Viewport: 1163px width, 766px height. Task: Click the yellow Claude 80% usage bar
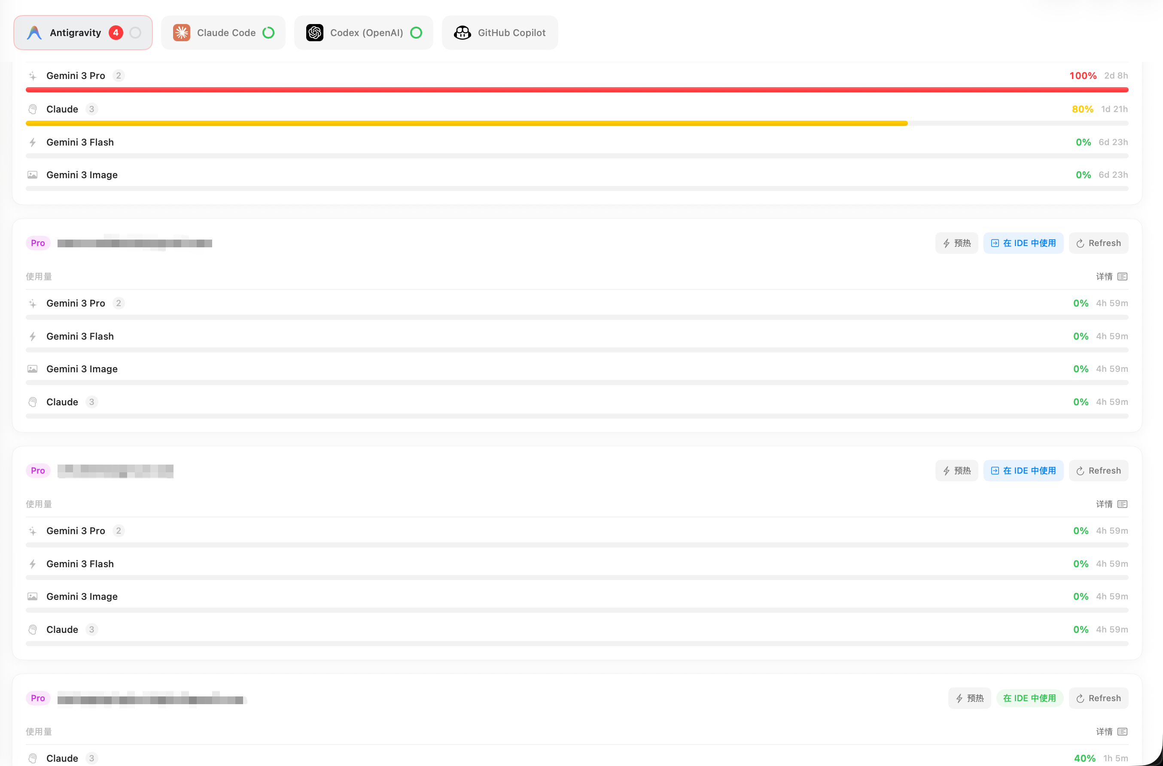466,124
